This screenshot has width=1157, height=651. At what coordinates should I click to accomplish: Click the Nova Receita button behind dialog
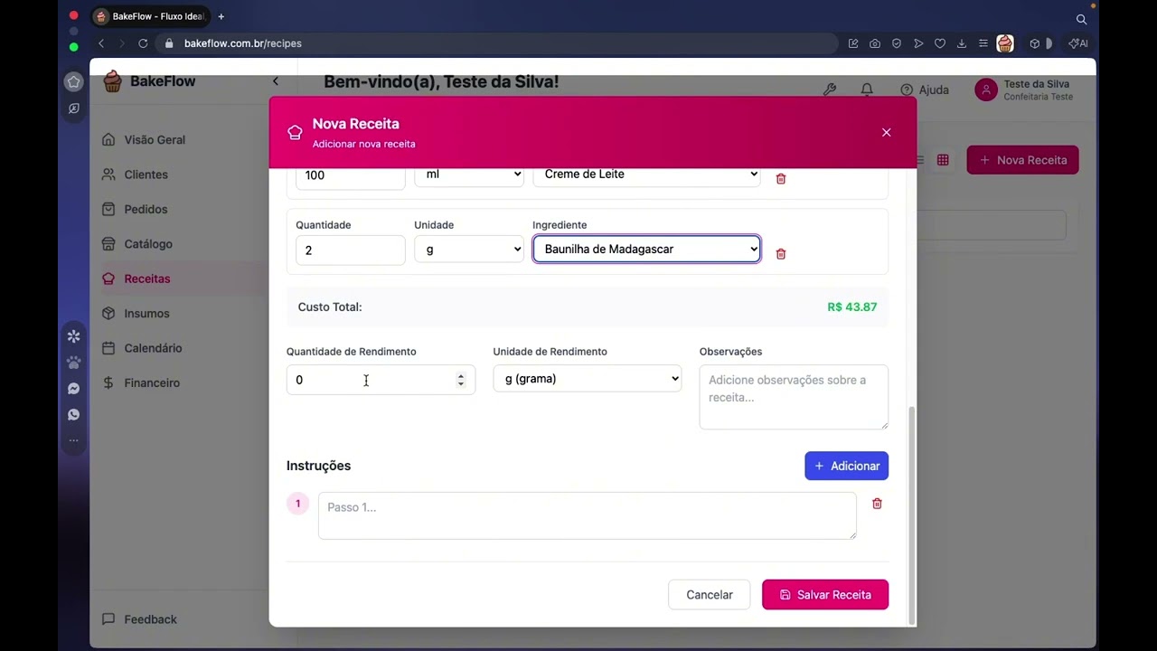[x=1023, y=160]
